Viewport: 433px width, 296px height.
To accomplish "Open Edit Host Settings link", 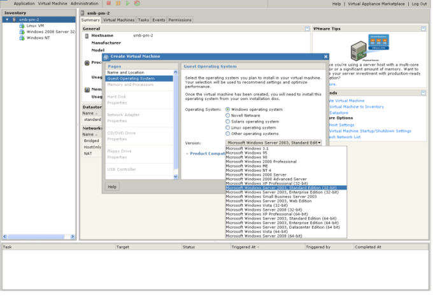I will point(341,125).
